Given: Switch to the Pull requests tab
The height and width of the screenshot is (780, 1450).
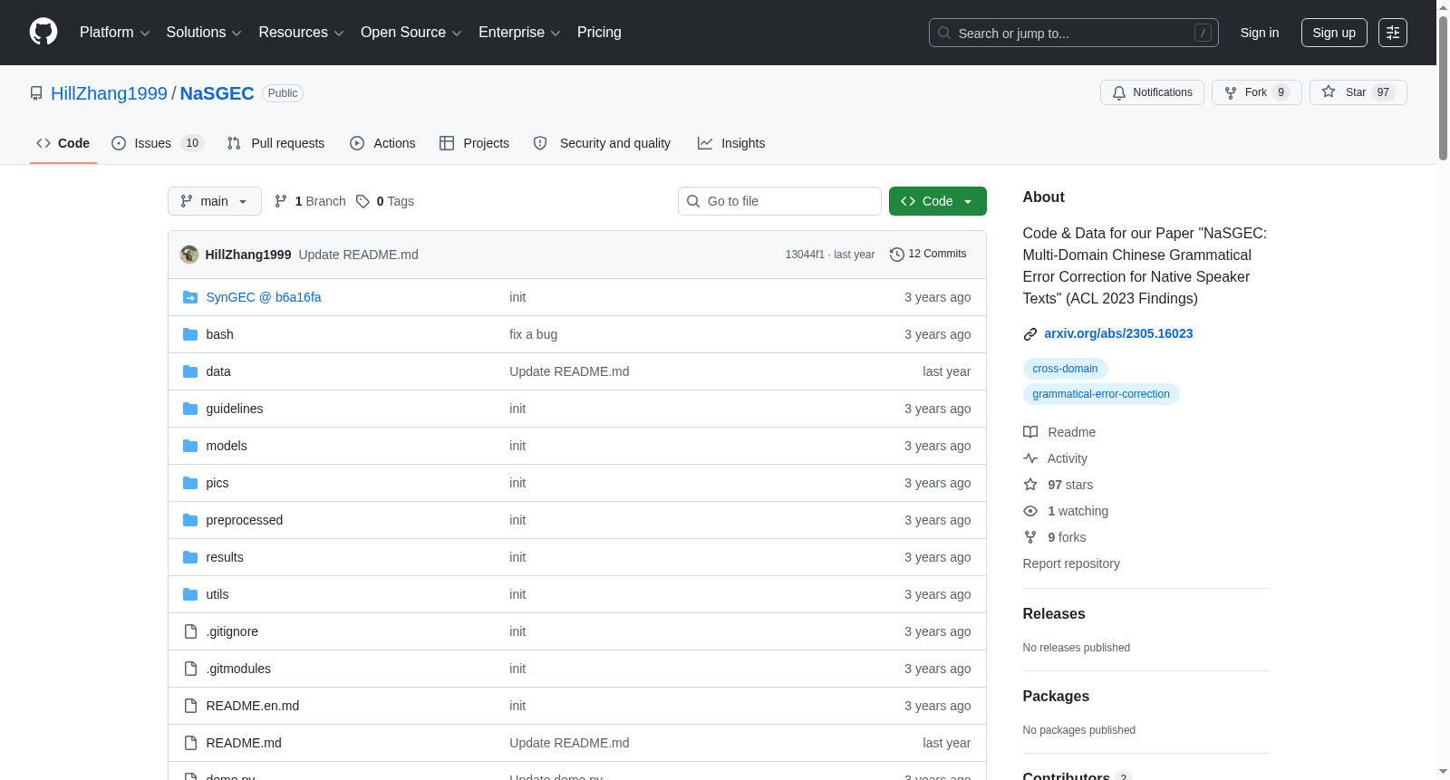Looking at the screenshot, I should pos(275,143).
